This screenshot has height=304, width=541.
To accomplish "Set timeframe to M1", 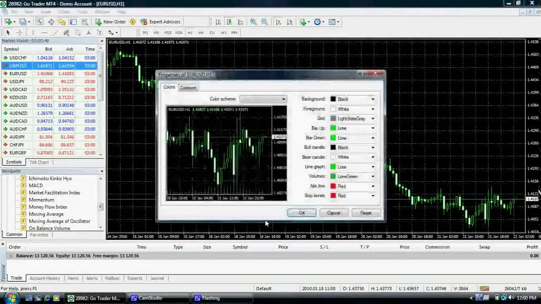I will coord(145,33).
